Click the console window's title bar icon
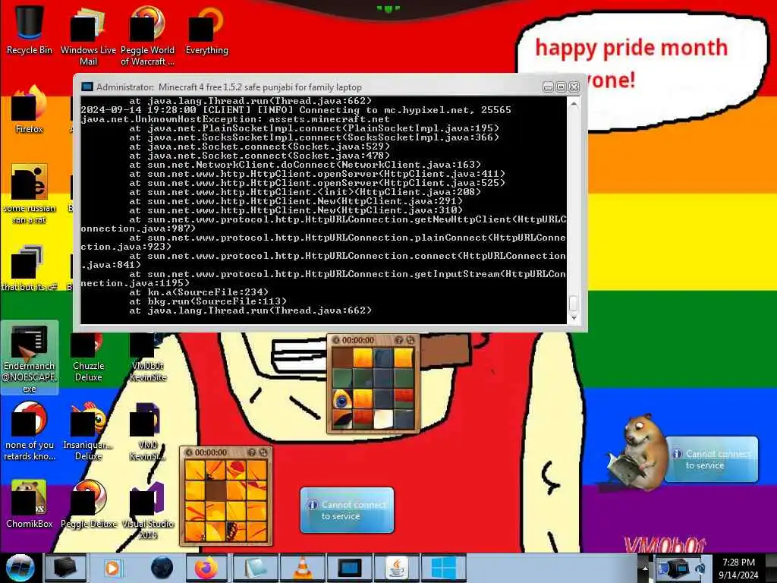 tap(87, 87)
